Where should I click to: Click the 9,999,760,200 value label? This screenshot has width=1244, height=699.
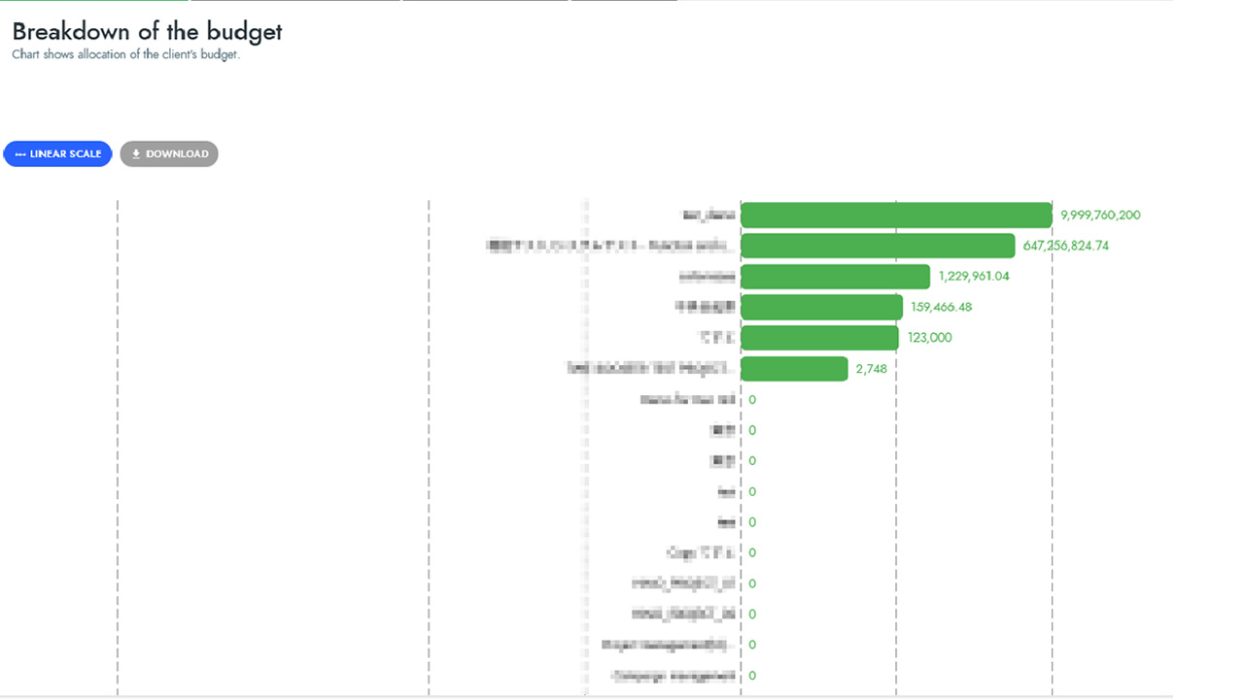1100,216
